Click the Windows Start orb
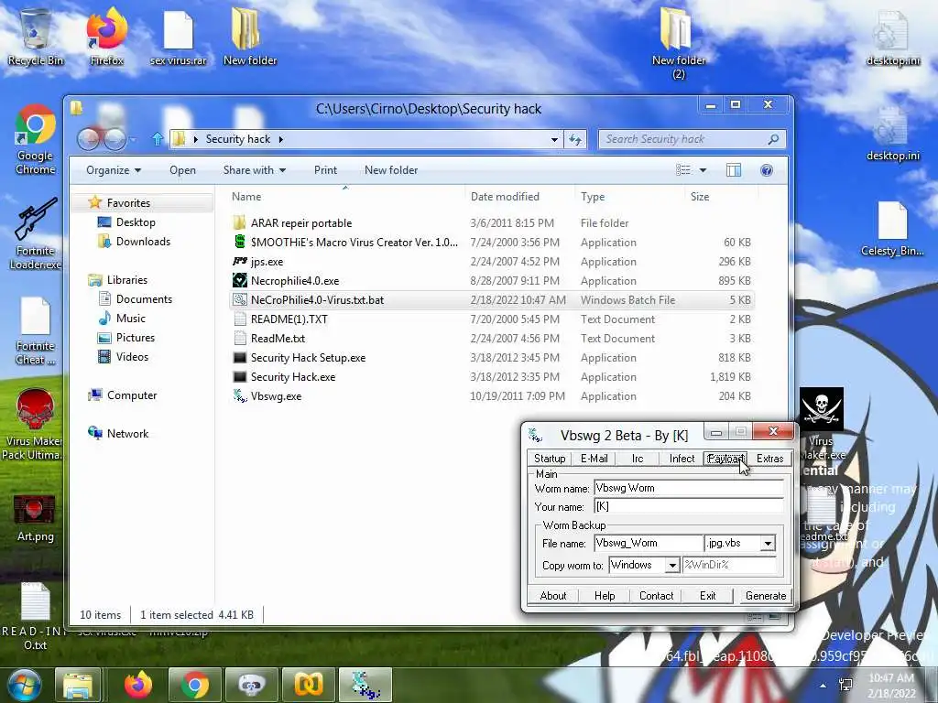Screen dimensions: 938x703 pyautogui.click(x=25, y=685)
